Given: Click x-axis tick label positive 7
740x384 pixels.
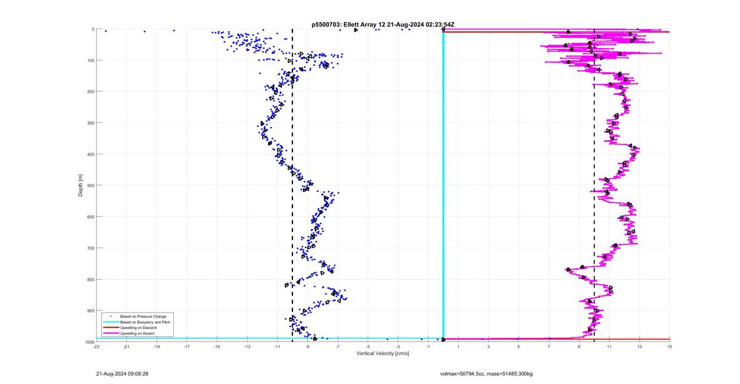Looking at the screenshot, I should [549, 346].
